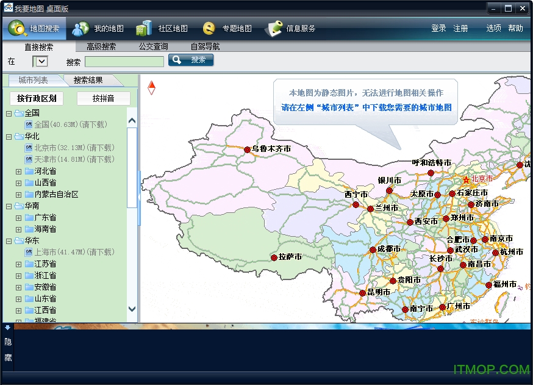Collapse the 华北 region folder
This screenshot has width=533, height=385.
tap(10, 136)
